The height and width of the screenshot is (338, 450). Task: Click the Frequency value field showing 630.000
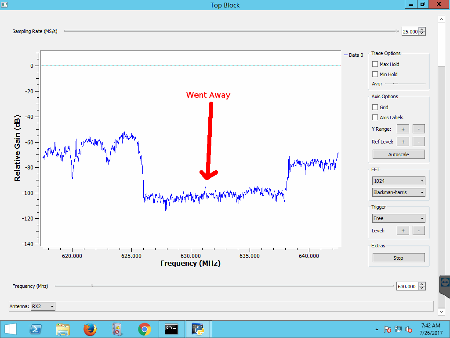pos(407,287)
